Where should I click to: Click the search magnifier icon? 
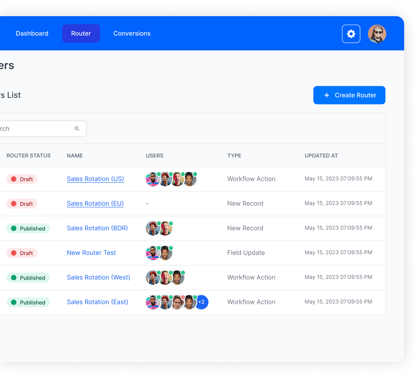(77, 128)
